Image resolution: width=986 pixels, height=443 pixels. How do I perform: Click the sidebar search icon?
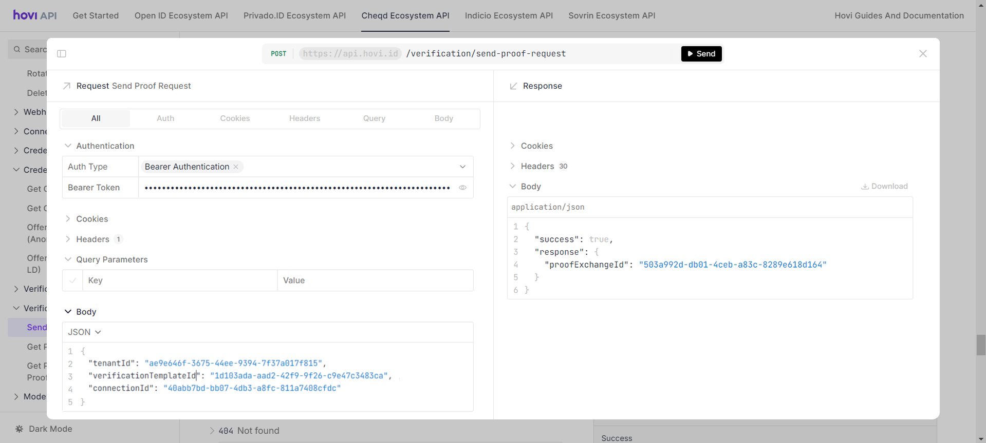click(17, 49)
